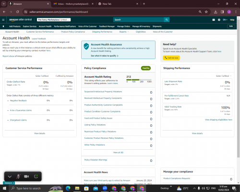Open the Seller Central hamburger menu

[3, 20]
